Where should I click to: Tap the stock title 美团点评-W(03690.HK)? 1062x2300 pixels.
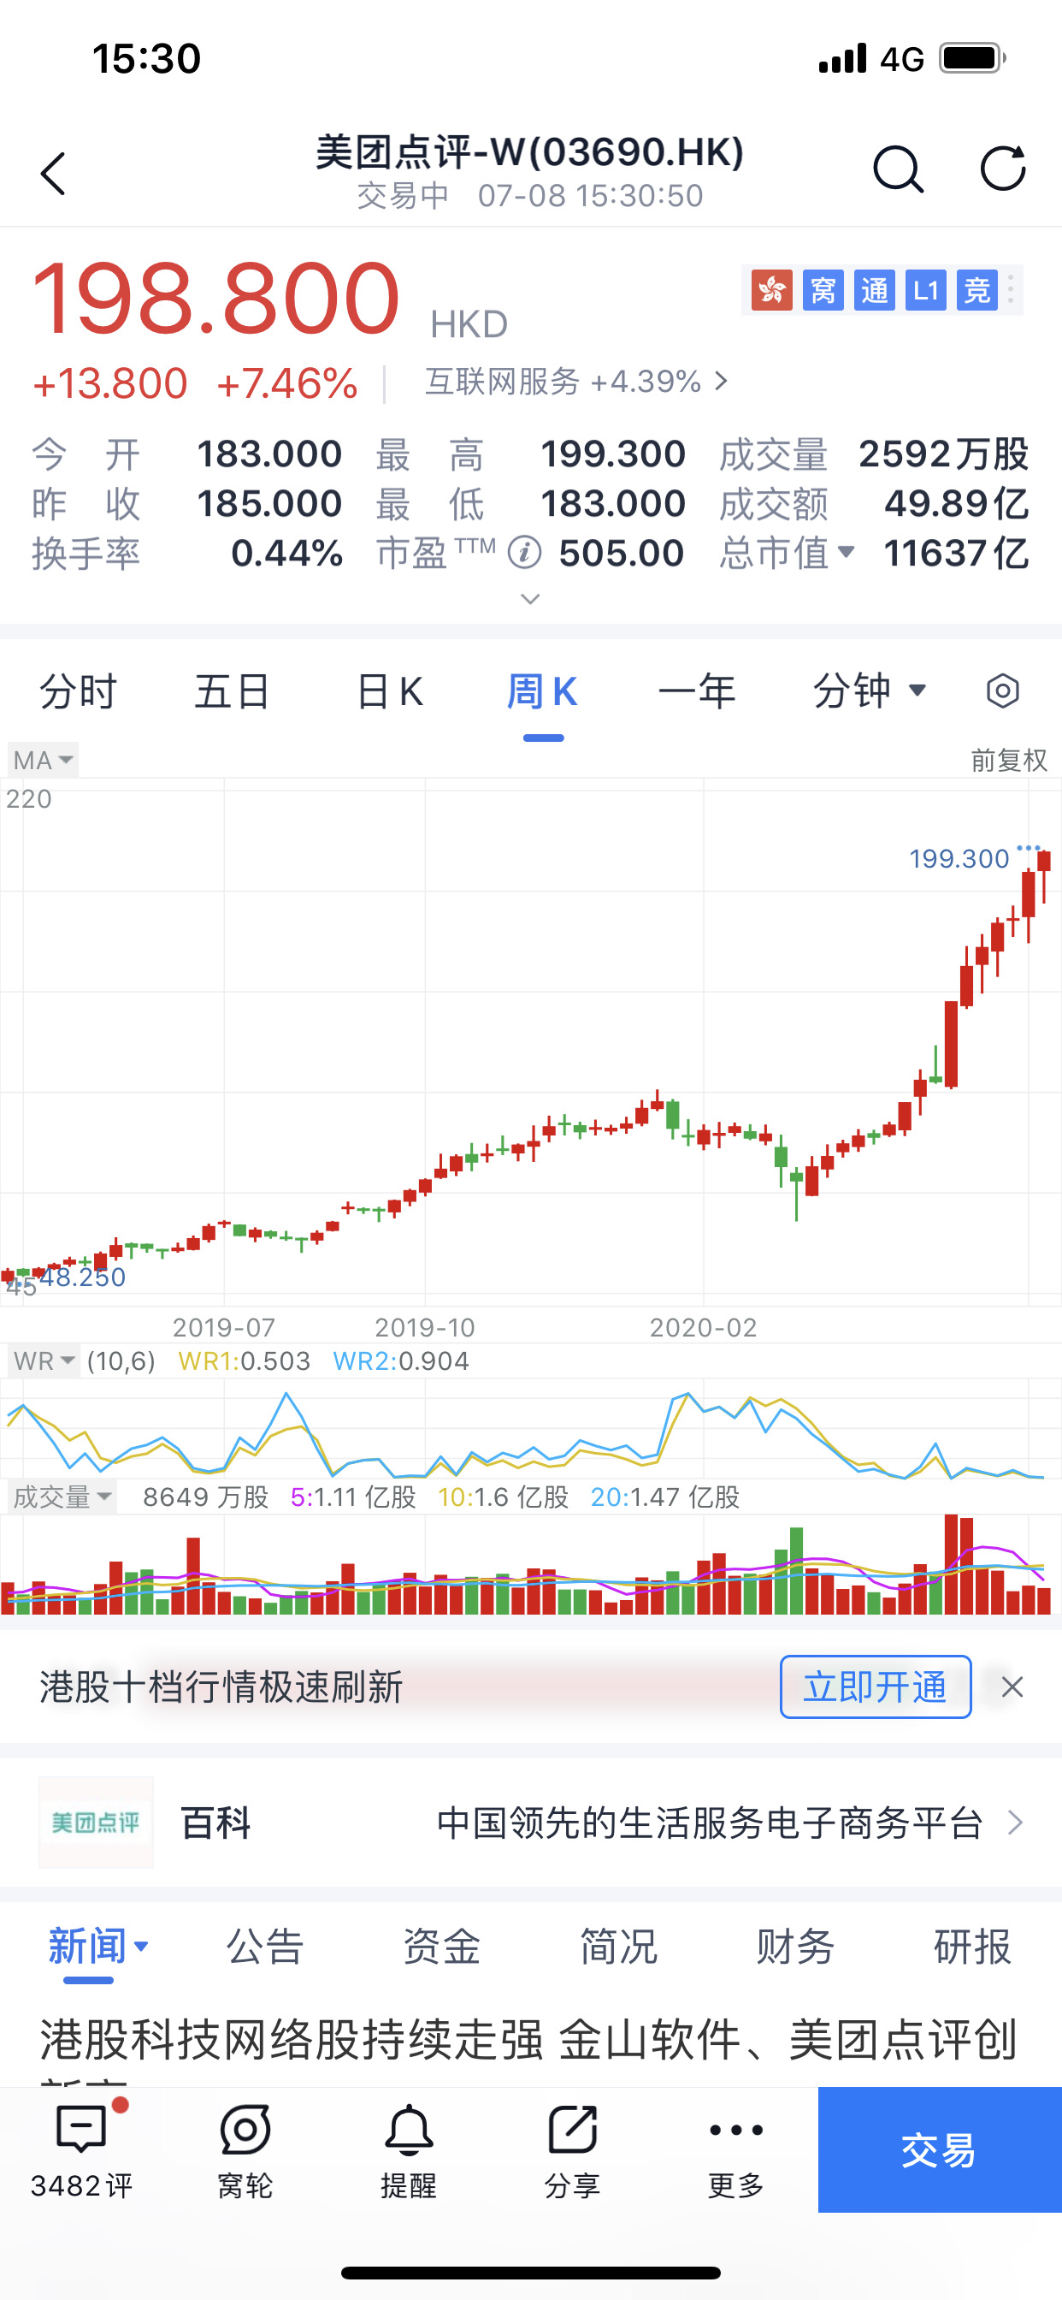coord(530,151)
